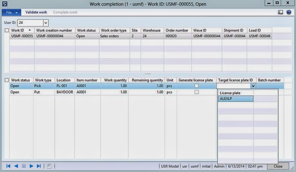Select all rows in the work lines grid
The image size is (296, 172).
point(7,80)
